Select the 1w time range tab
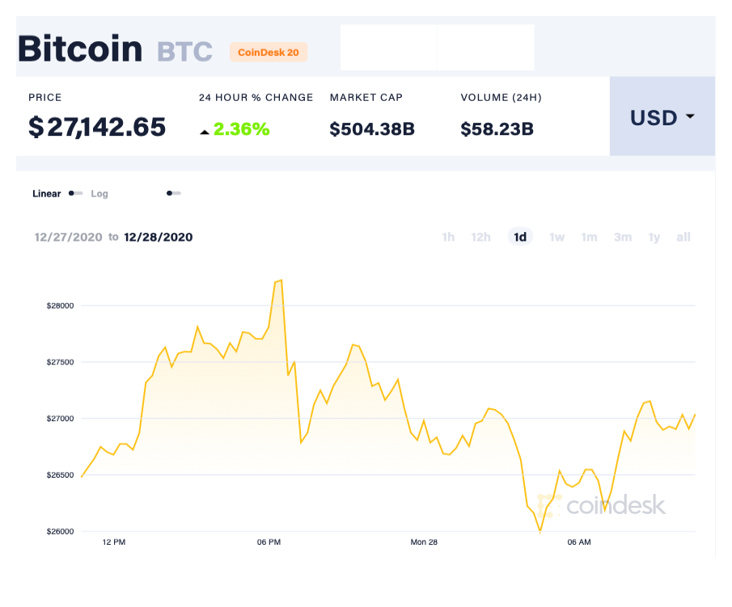 click(x=556, y=237)
